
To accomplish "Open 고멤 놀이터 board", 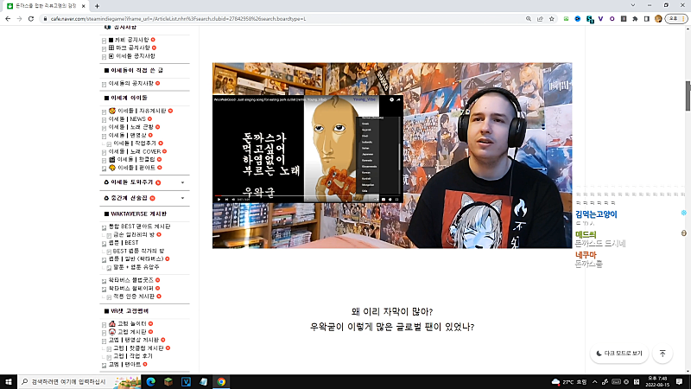I will click(132, 323).
